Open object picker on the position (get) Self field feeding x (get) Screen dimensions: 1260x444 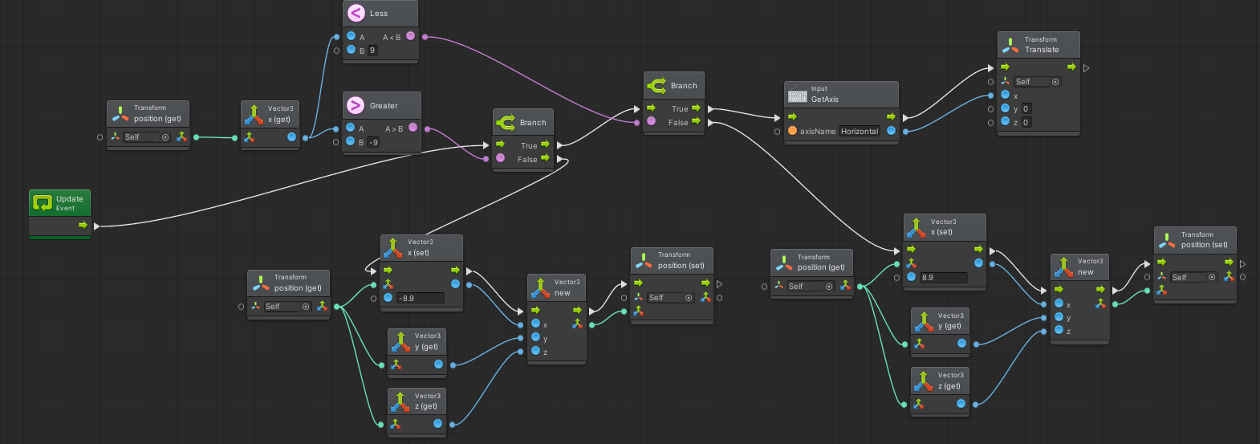pos(165,137)
